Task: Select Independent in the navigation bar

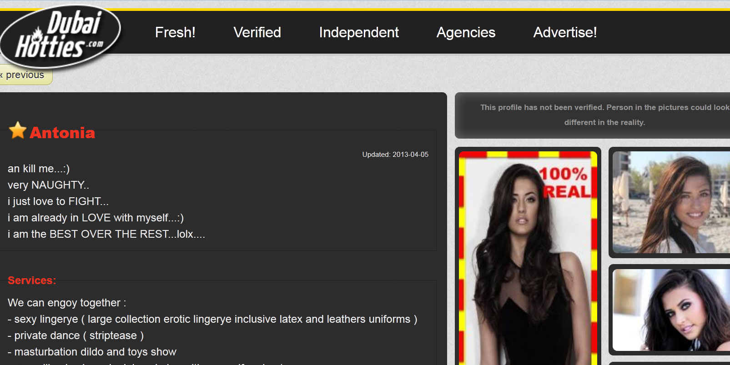Action: pos(358,32)
